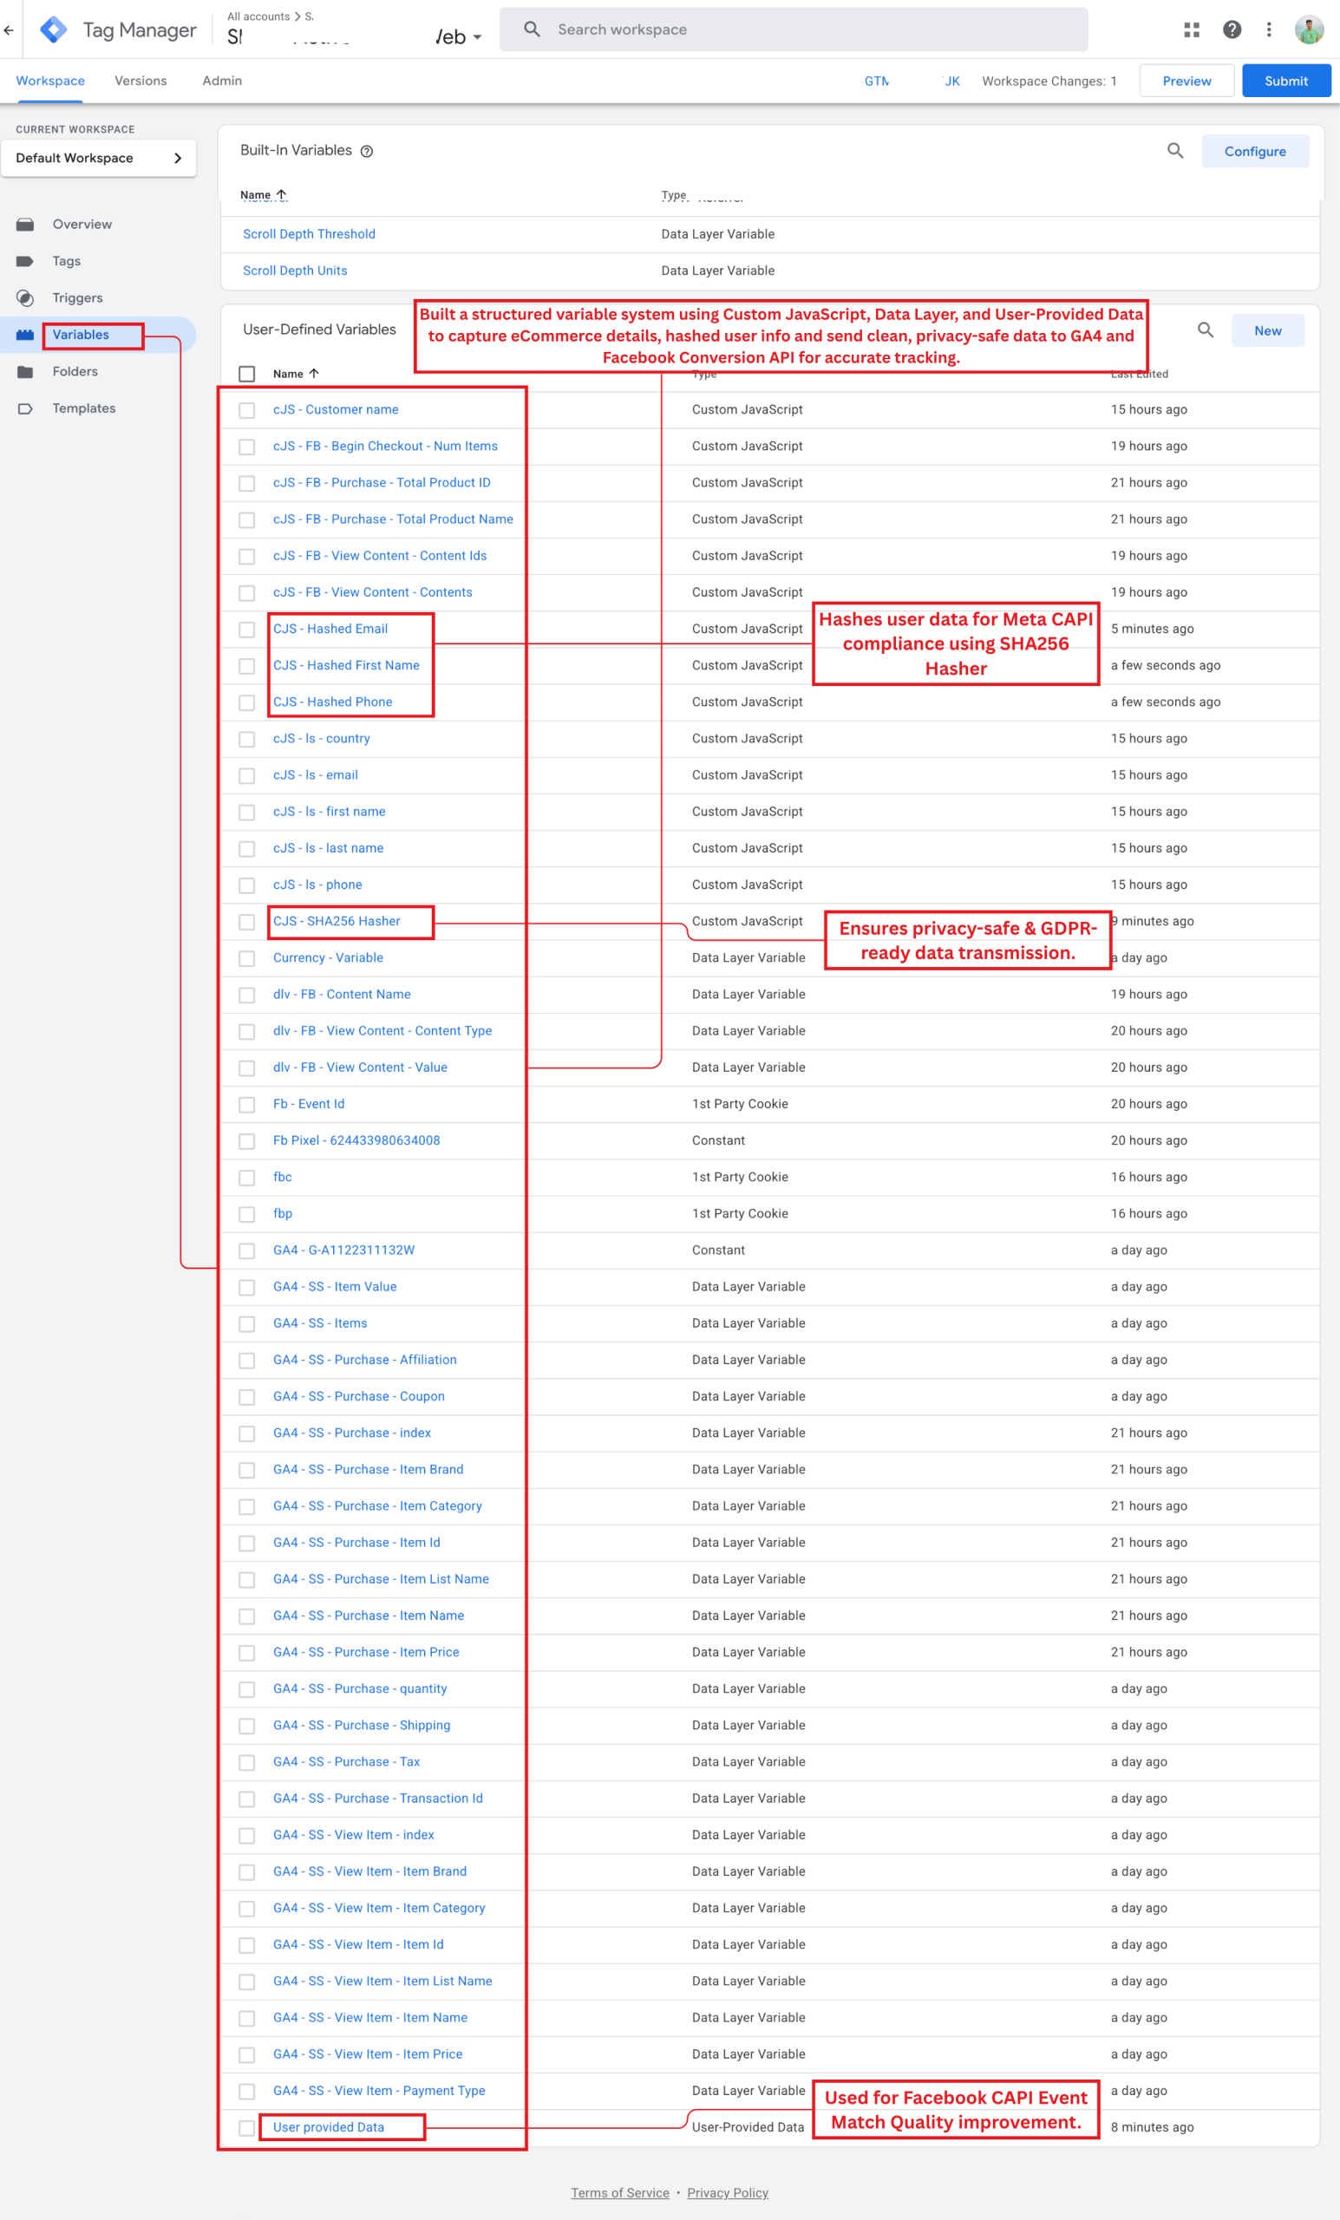Search Built-In Variables with magnifier icon

click(1175, 151)
